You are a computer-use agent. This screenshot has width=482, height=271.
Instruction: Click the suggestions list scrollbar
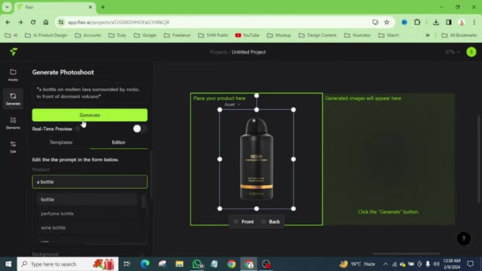143,202
